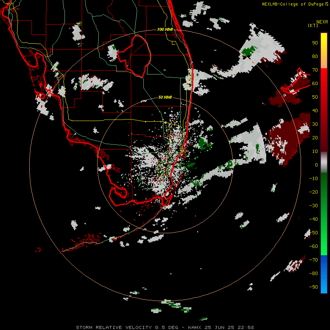Select the 50 label on the velocity scale
This screenshot has width=330, height=330.
click(315, 97)
